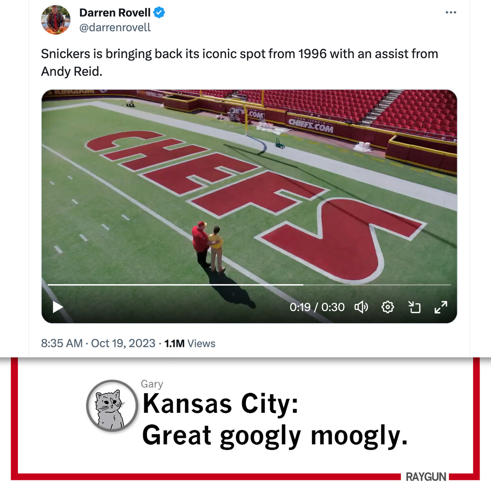The width and height of the screenshot is (491, 491).
Task: Click the blue verified badge
Action: click(x=159, y=13)
